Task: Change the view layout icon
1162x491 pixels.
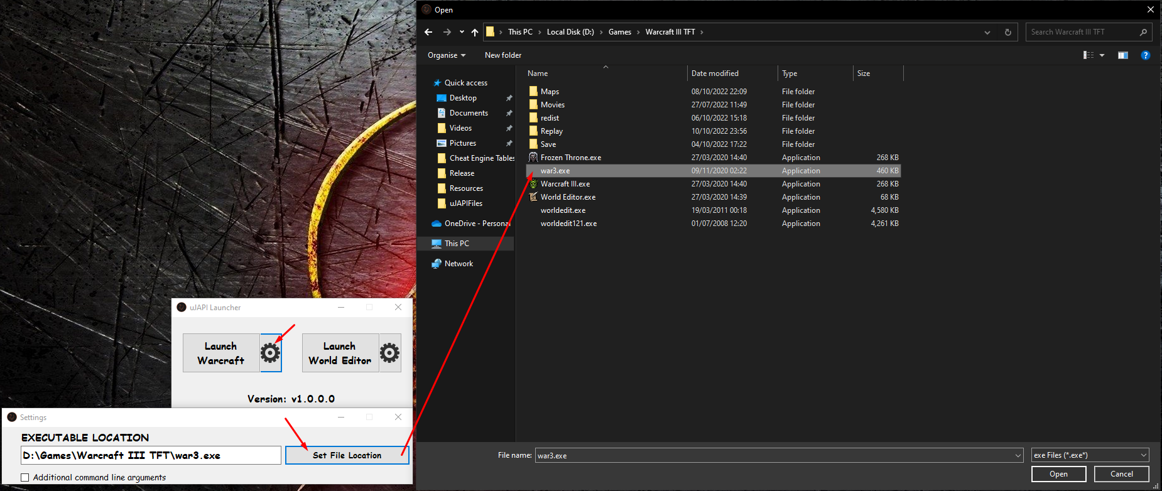Action: click(x=1089, y=55)
